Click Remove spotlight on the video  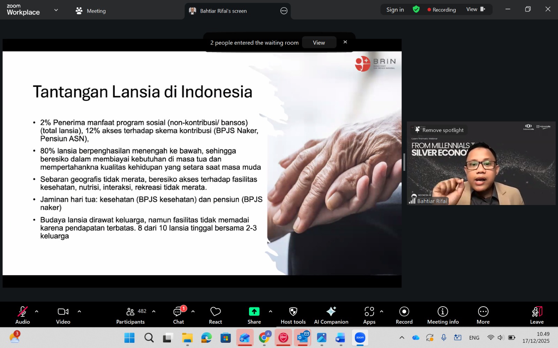(x=439, y=130)
